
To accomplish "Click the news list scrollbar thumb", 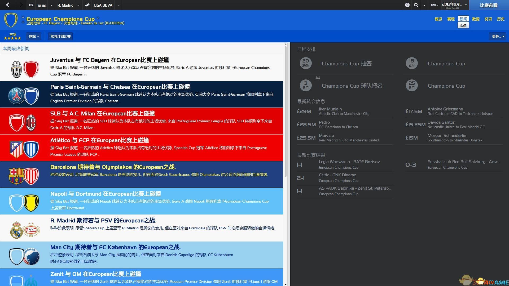I will click(x=286, y=111).
